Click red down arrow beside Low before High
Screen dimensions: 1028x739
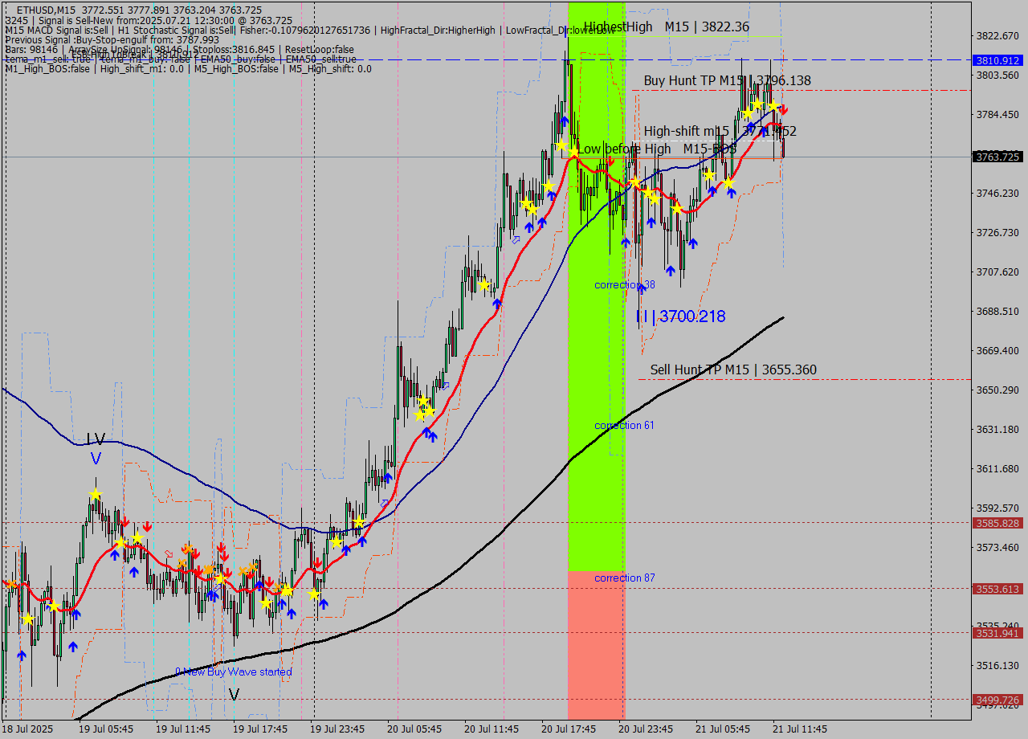(610, 161)
